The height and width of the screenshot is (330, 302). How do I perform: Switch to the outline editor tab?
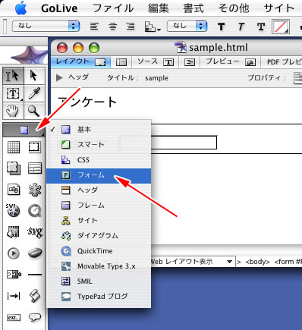coord(190,62)
